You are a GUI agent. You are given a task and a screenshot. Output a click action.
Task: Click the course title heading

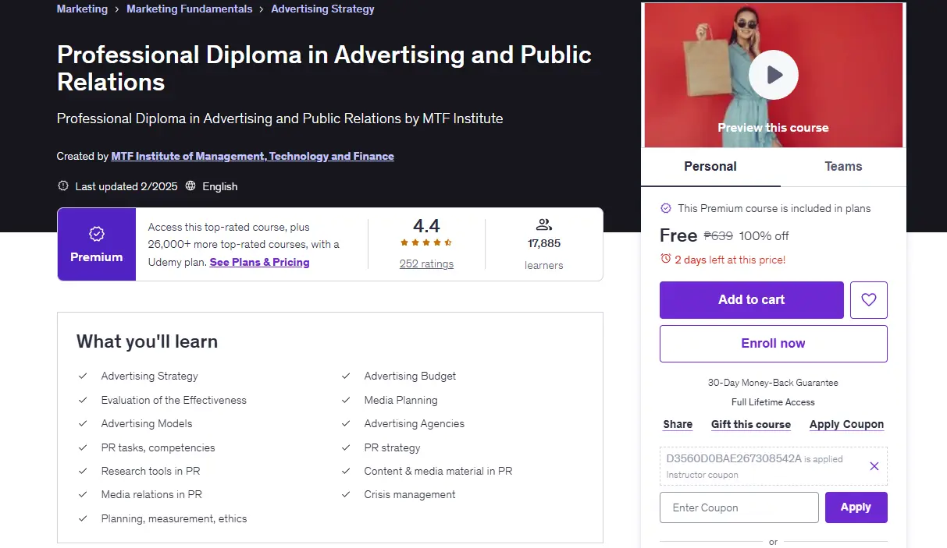click(x=324, y=69)
